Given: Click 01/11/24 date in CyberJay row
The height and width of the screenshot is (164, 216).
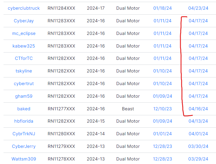Looking at the screenshot, I should pos(163,21).
